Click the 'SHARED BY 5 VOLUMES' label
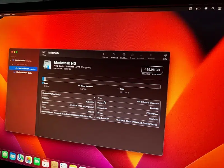 click(x=152, y=74)
